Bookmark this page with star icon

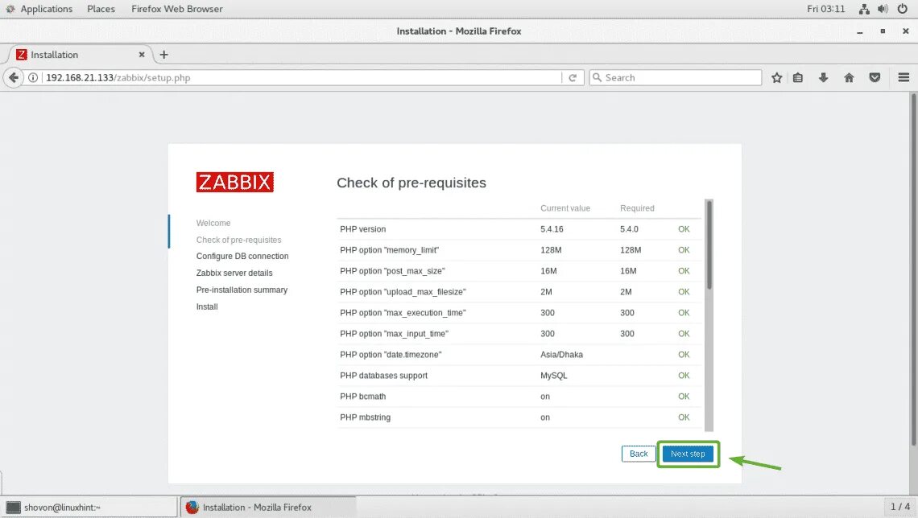pyautogui.click(x=776, y=78)
